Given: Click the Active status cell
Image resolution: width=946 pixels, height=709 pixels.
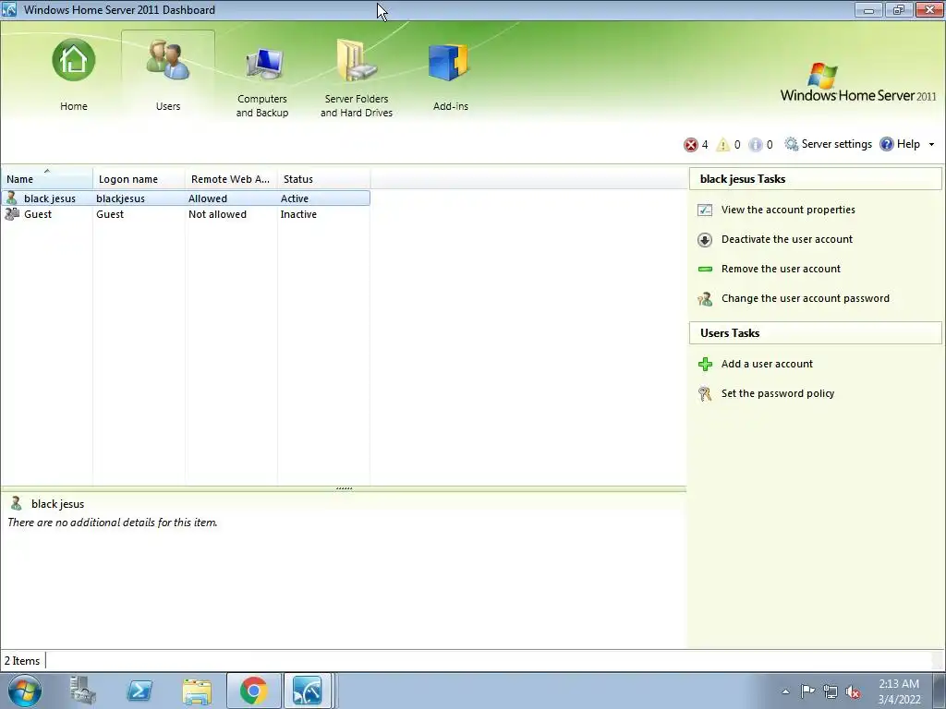Looking at the screenshot, I should [x=295, y=198].
